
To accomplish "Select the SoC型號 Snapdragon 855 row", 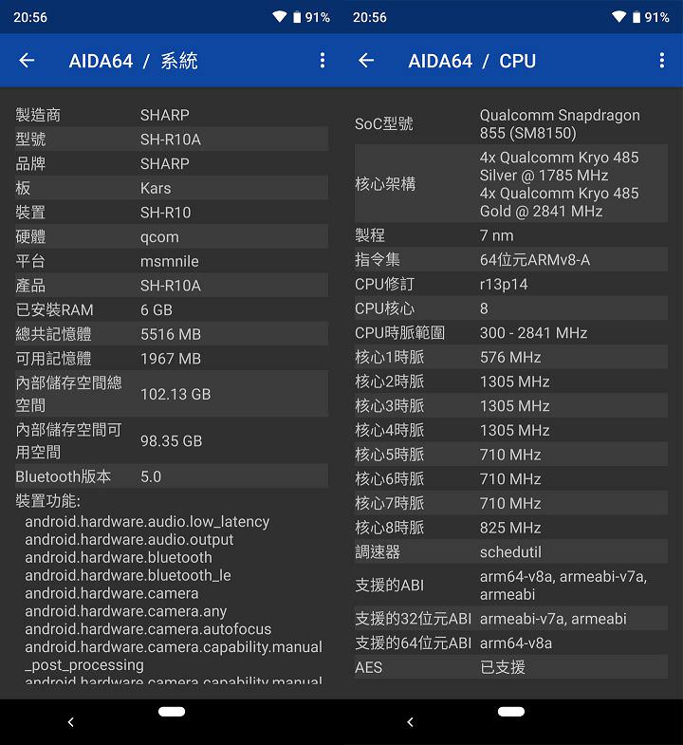I will point(511,123).
